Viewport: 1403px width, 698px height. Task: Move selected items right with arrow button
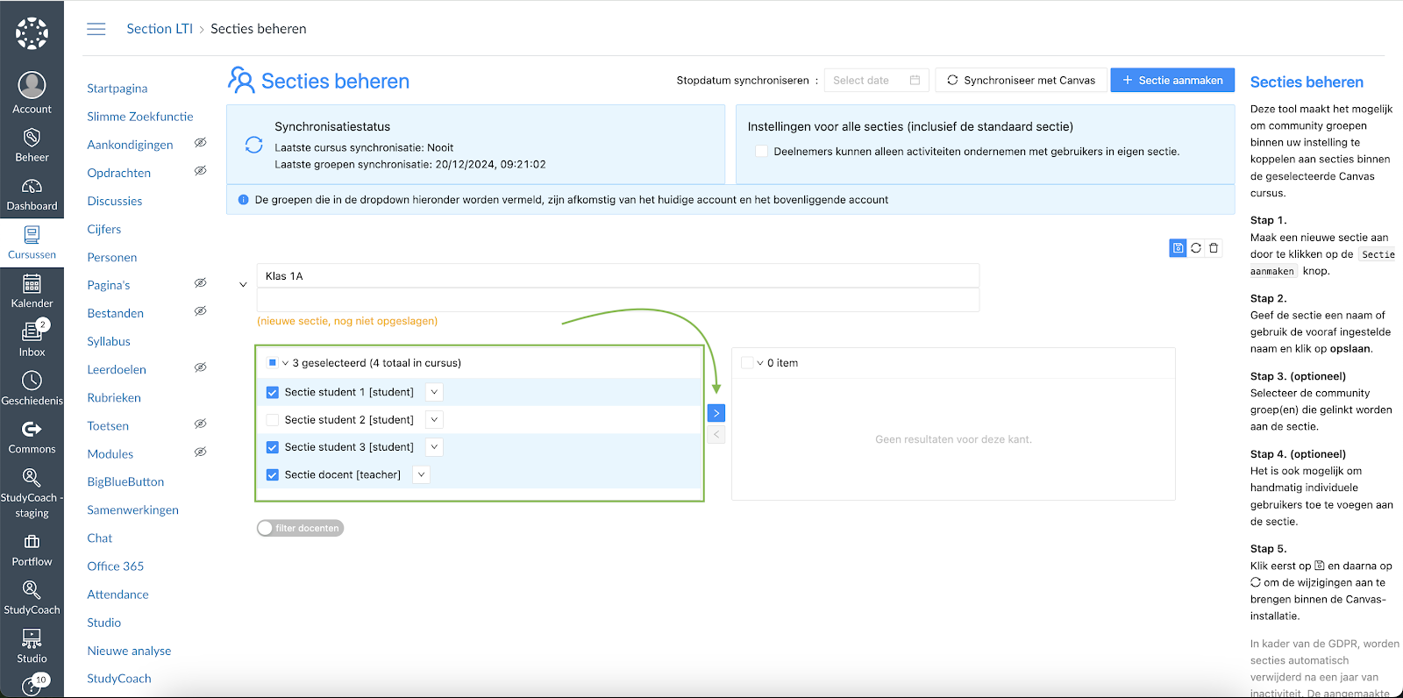click(716, 413)
